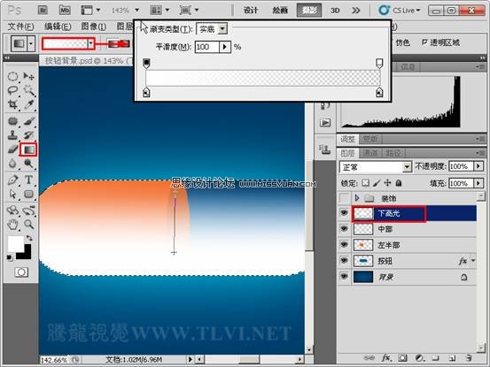Open the 文件(F) menu
The image size is (490, 367).
20,27
